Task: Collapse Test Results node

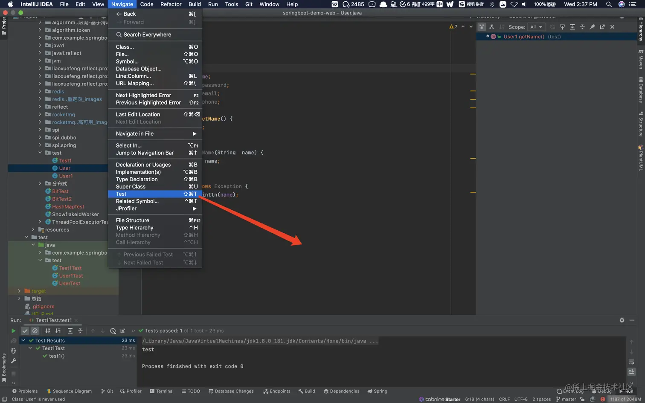Action: point(23,341)
